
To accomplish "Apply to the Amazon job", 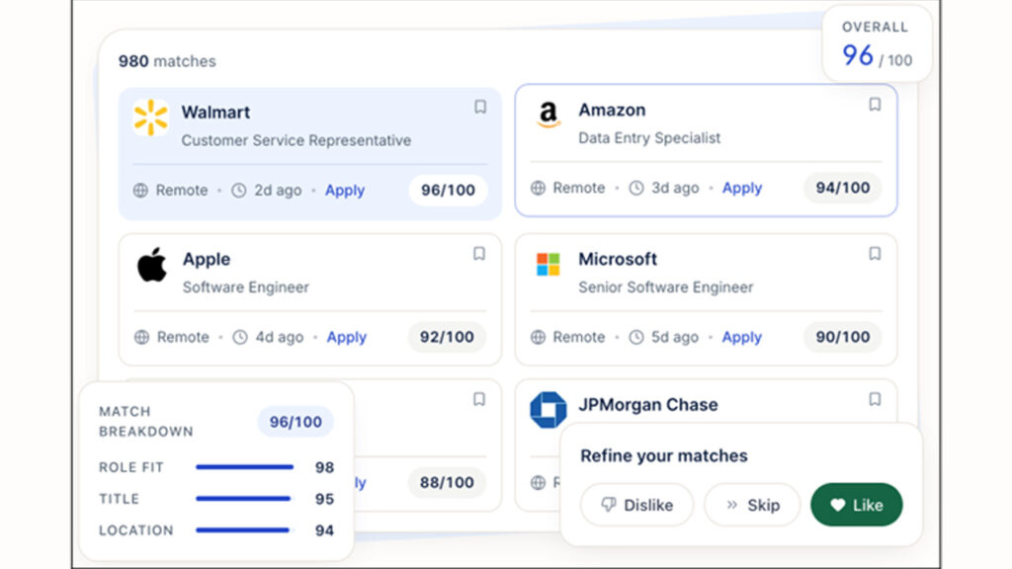I will pyautogui.click(x=742, y=188).
